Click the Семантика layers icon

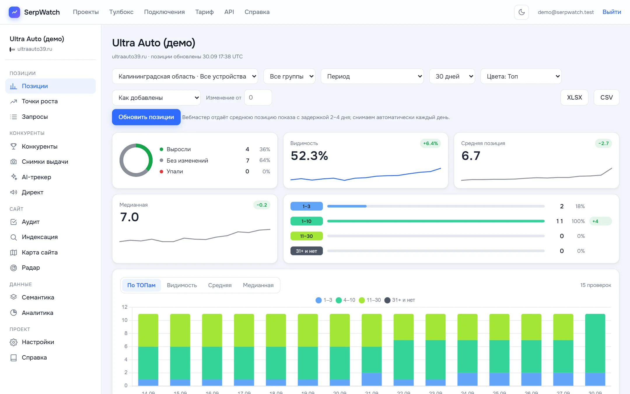click(x=13, y=297)
